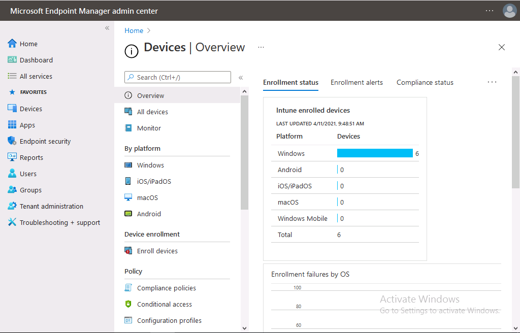Click the Home breadcrumb link
The image size is (520, 333).
134,30
